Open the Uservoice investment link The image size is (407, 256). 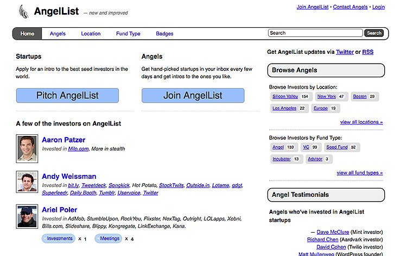click(x=129, y=193)
